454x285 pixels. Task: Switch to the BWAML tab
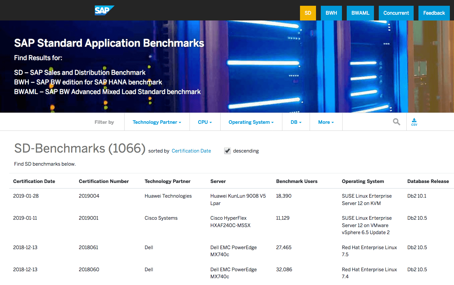360,13
